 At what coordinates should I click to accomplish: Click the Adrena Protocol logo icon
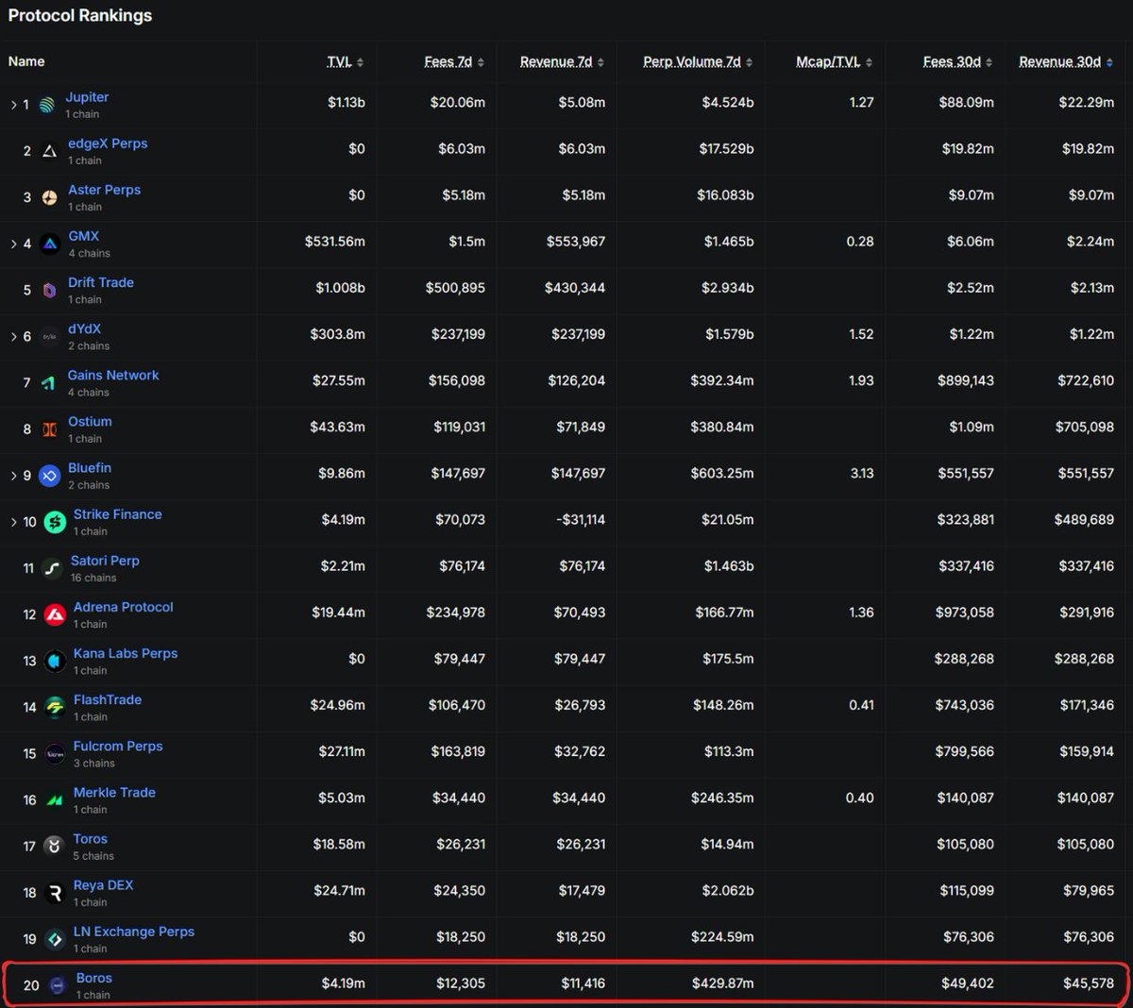click(56, 614)
